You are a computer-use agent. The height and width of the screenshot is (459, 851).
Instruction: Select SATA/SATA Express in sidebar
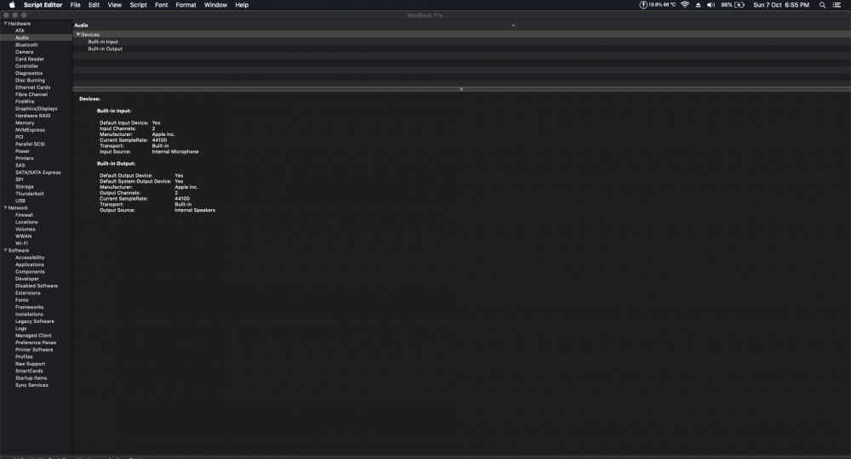tap(38, 173)
